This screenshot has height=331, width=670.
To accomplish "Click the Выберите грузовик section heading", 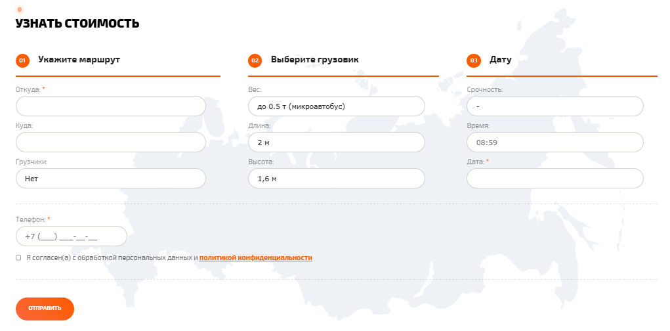I will [x=314, y=60].
